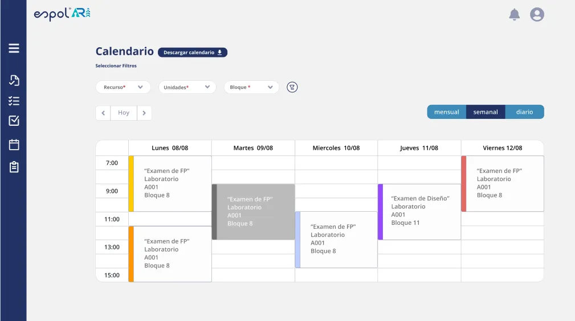Viewport: 575px width, 321px height.
Task: Open notifications bell
Action: [x=515, y=15]
